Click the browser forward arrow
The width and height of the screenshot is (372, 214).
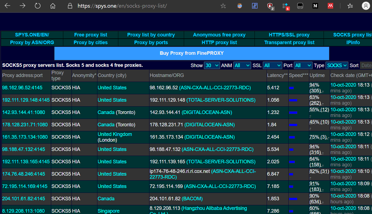[x=23, y=6]
